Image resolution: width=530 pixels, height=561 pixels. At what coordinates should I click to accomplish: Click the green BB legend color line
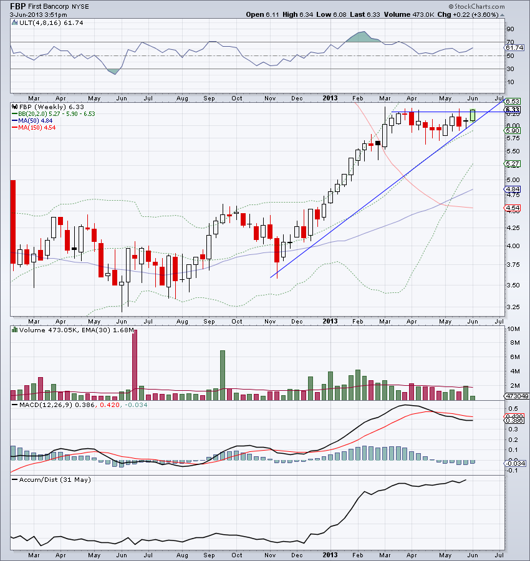pos(15,114)
